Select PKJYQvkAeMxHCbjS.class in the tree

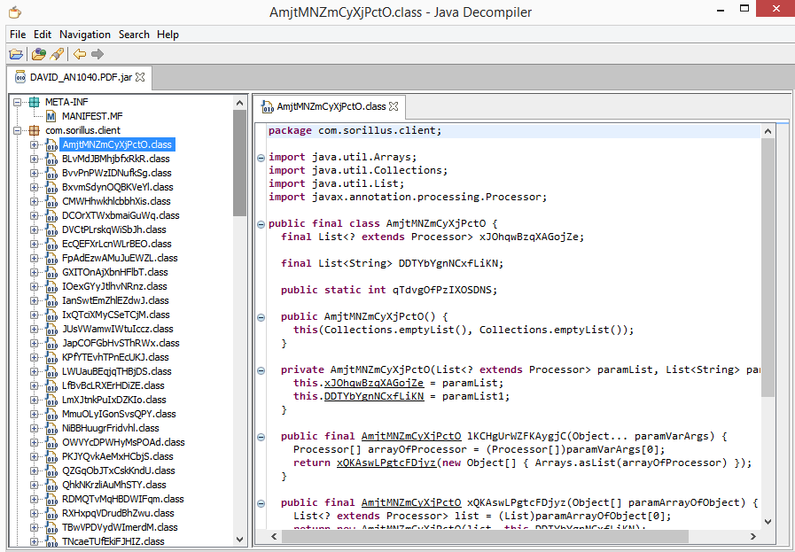(x=118, y=456)
